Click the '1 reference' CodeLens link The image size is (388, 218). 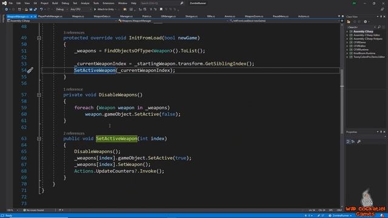click(73, 89)
